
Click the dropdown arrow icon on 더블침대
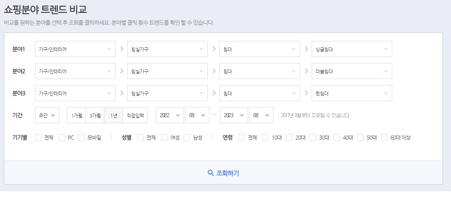click(386, 71)
